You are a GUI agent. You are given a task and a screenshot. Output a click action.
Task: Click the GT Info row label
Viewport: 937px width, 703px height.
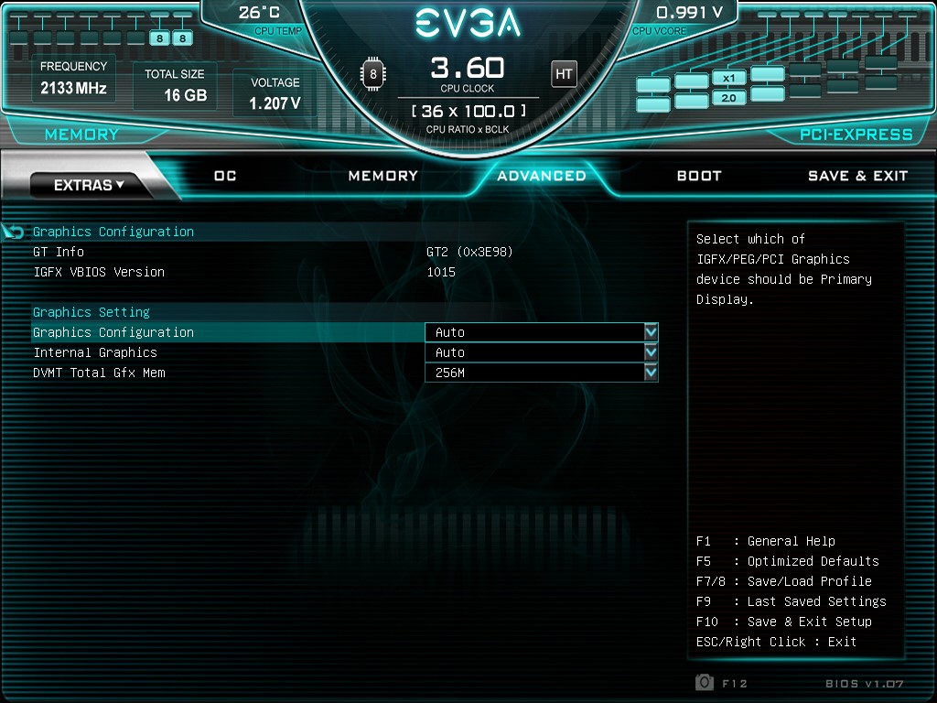(59, 252)
